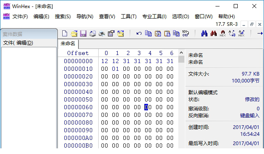Image resolution: width=264 pixels, height=154 pixels.
Task: Open 文件 menu in case data panel
Action: tap(8, 43)
